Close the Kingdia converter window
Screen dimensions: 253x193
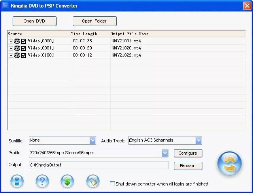tap(247, 6)
